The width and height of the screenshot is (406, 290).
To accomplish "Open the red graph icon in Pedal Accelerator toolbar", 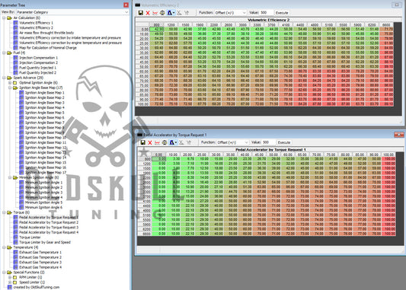I will (x=157, y=142).
